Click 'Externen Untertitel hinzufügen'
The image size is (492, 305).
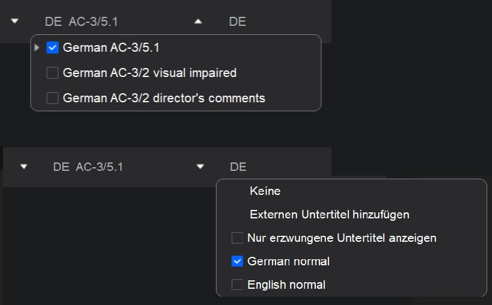330,214
